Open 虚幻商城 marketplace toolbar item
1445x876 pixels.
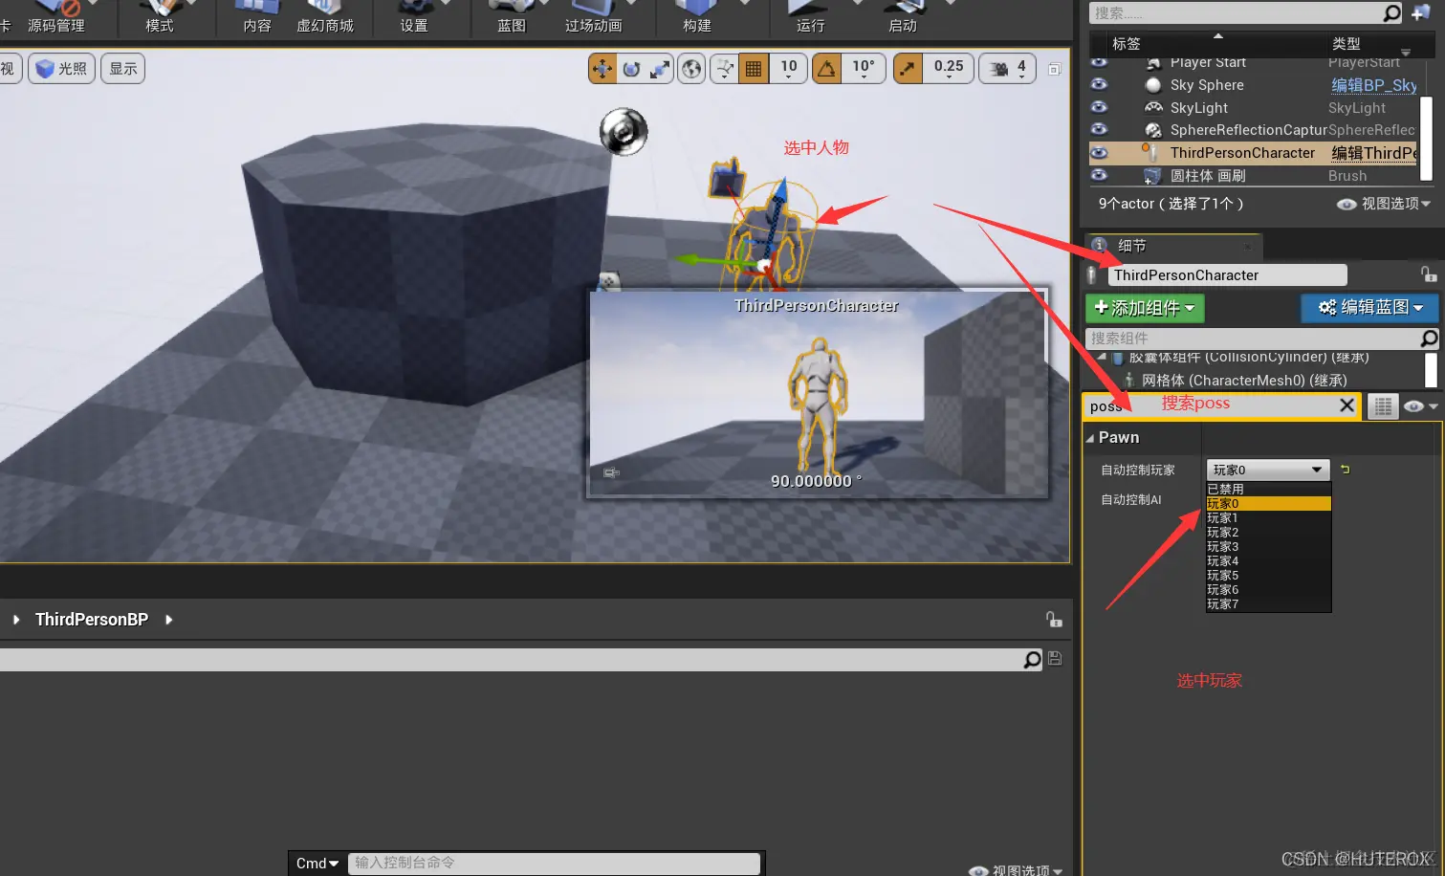click(x=325, y=19)
